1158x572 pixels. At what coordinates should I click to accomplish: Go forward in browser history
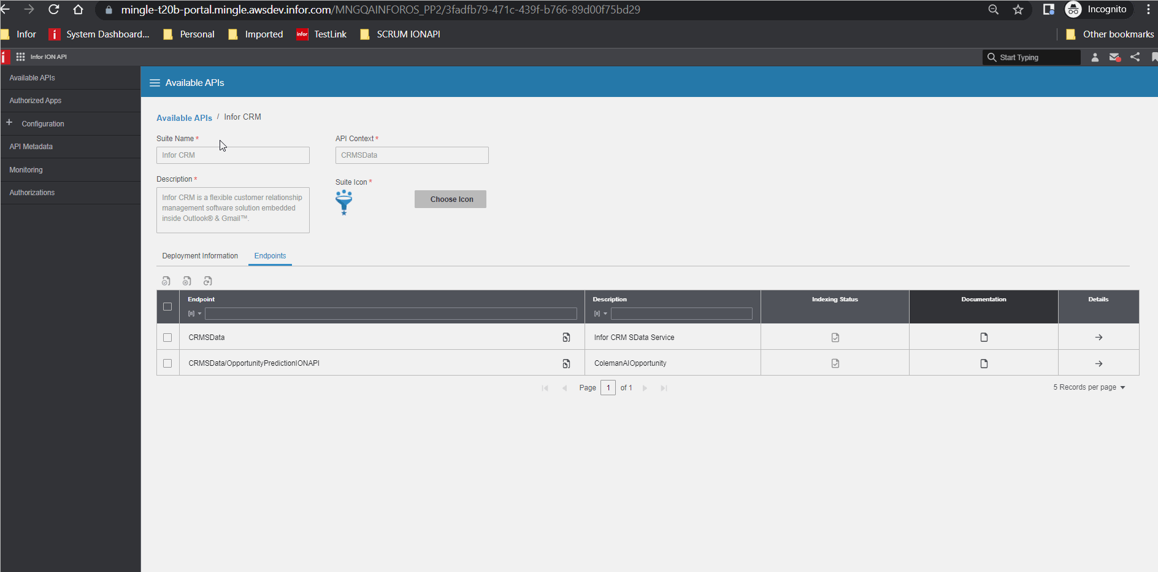click(29, 9)
